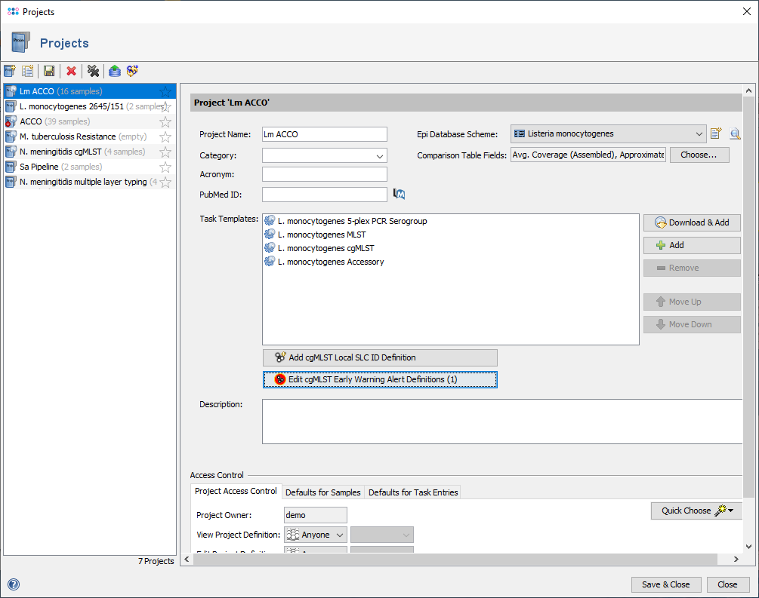Click the edit scheme notepad icon
Image resolution: width=759 pixels, height=598 pixels.
pyautogui.click(x=716, y=134)
